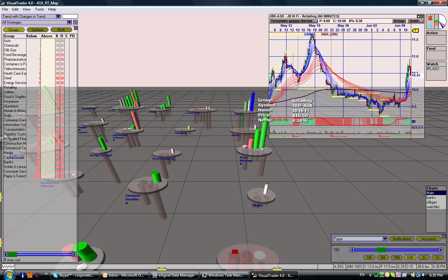Screen dimensions: 448x280
Task: Open the View menu
Action: (x=26, y=9)
